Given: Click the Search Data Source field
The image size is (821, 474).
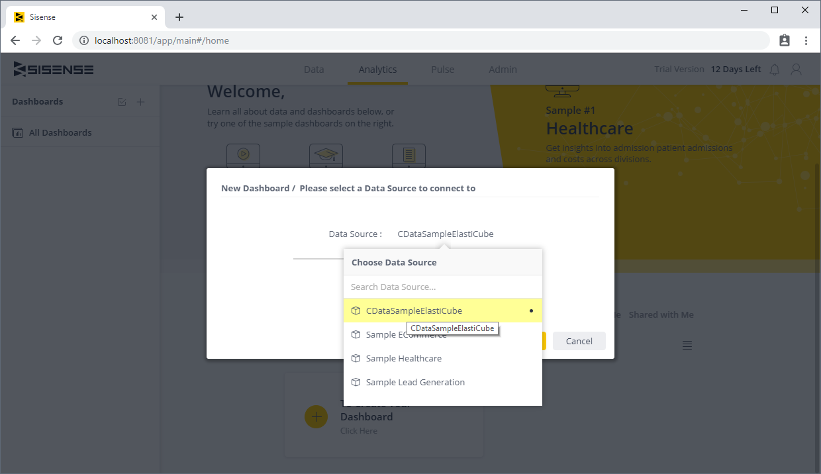Looking at the screenshot, I should click(x=442, y=287).
